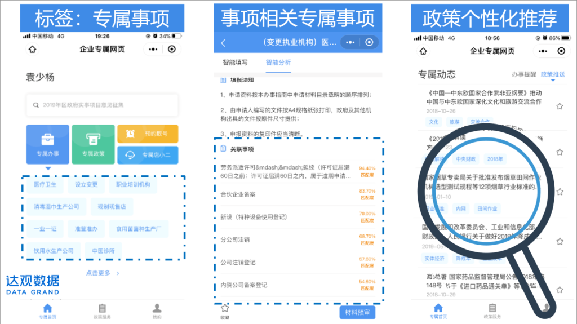Tap the home icon in the left phone header
The height and width of the screenshot is (324, 577).
pyautogui.click(x=32, y=50)
